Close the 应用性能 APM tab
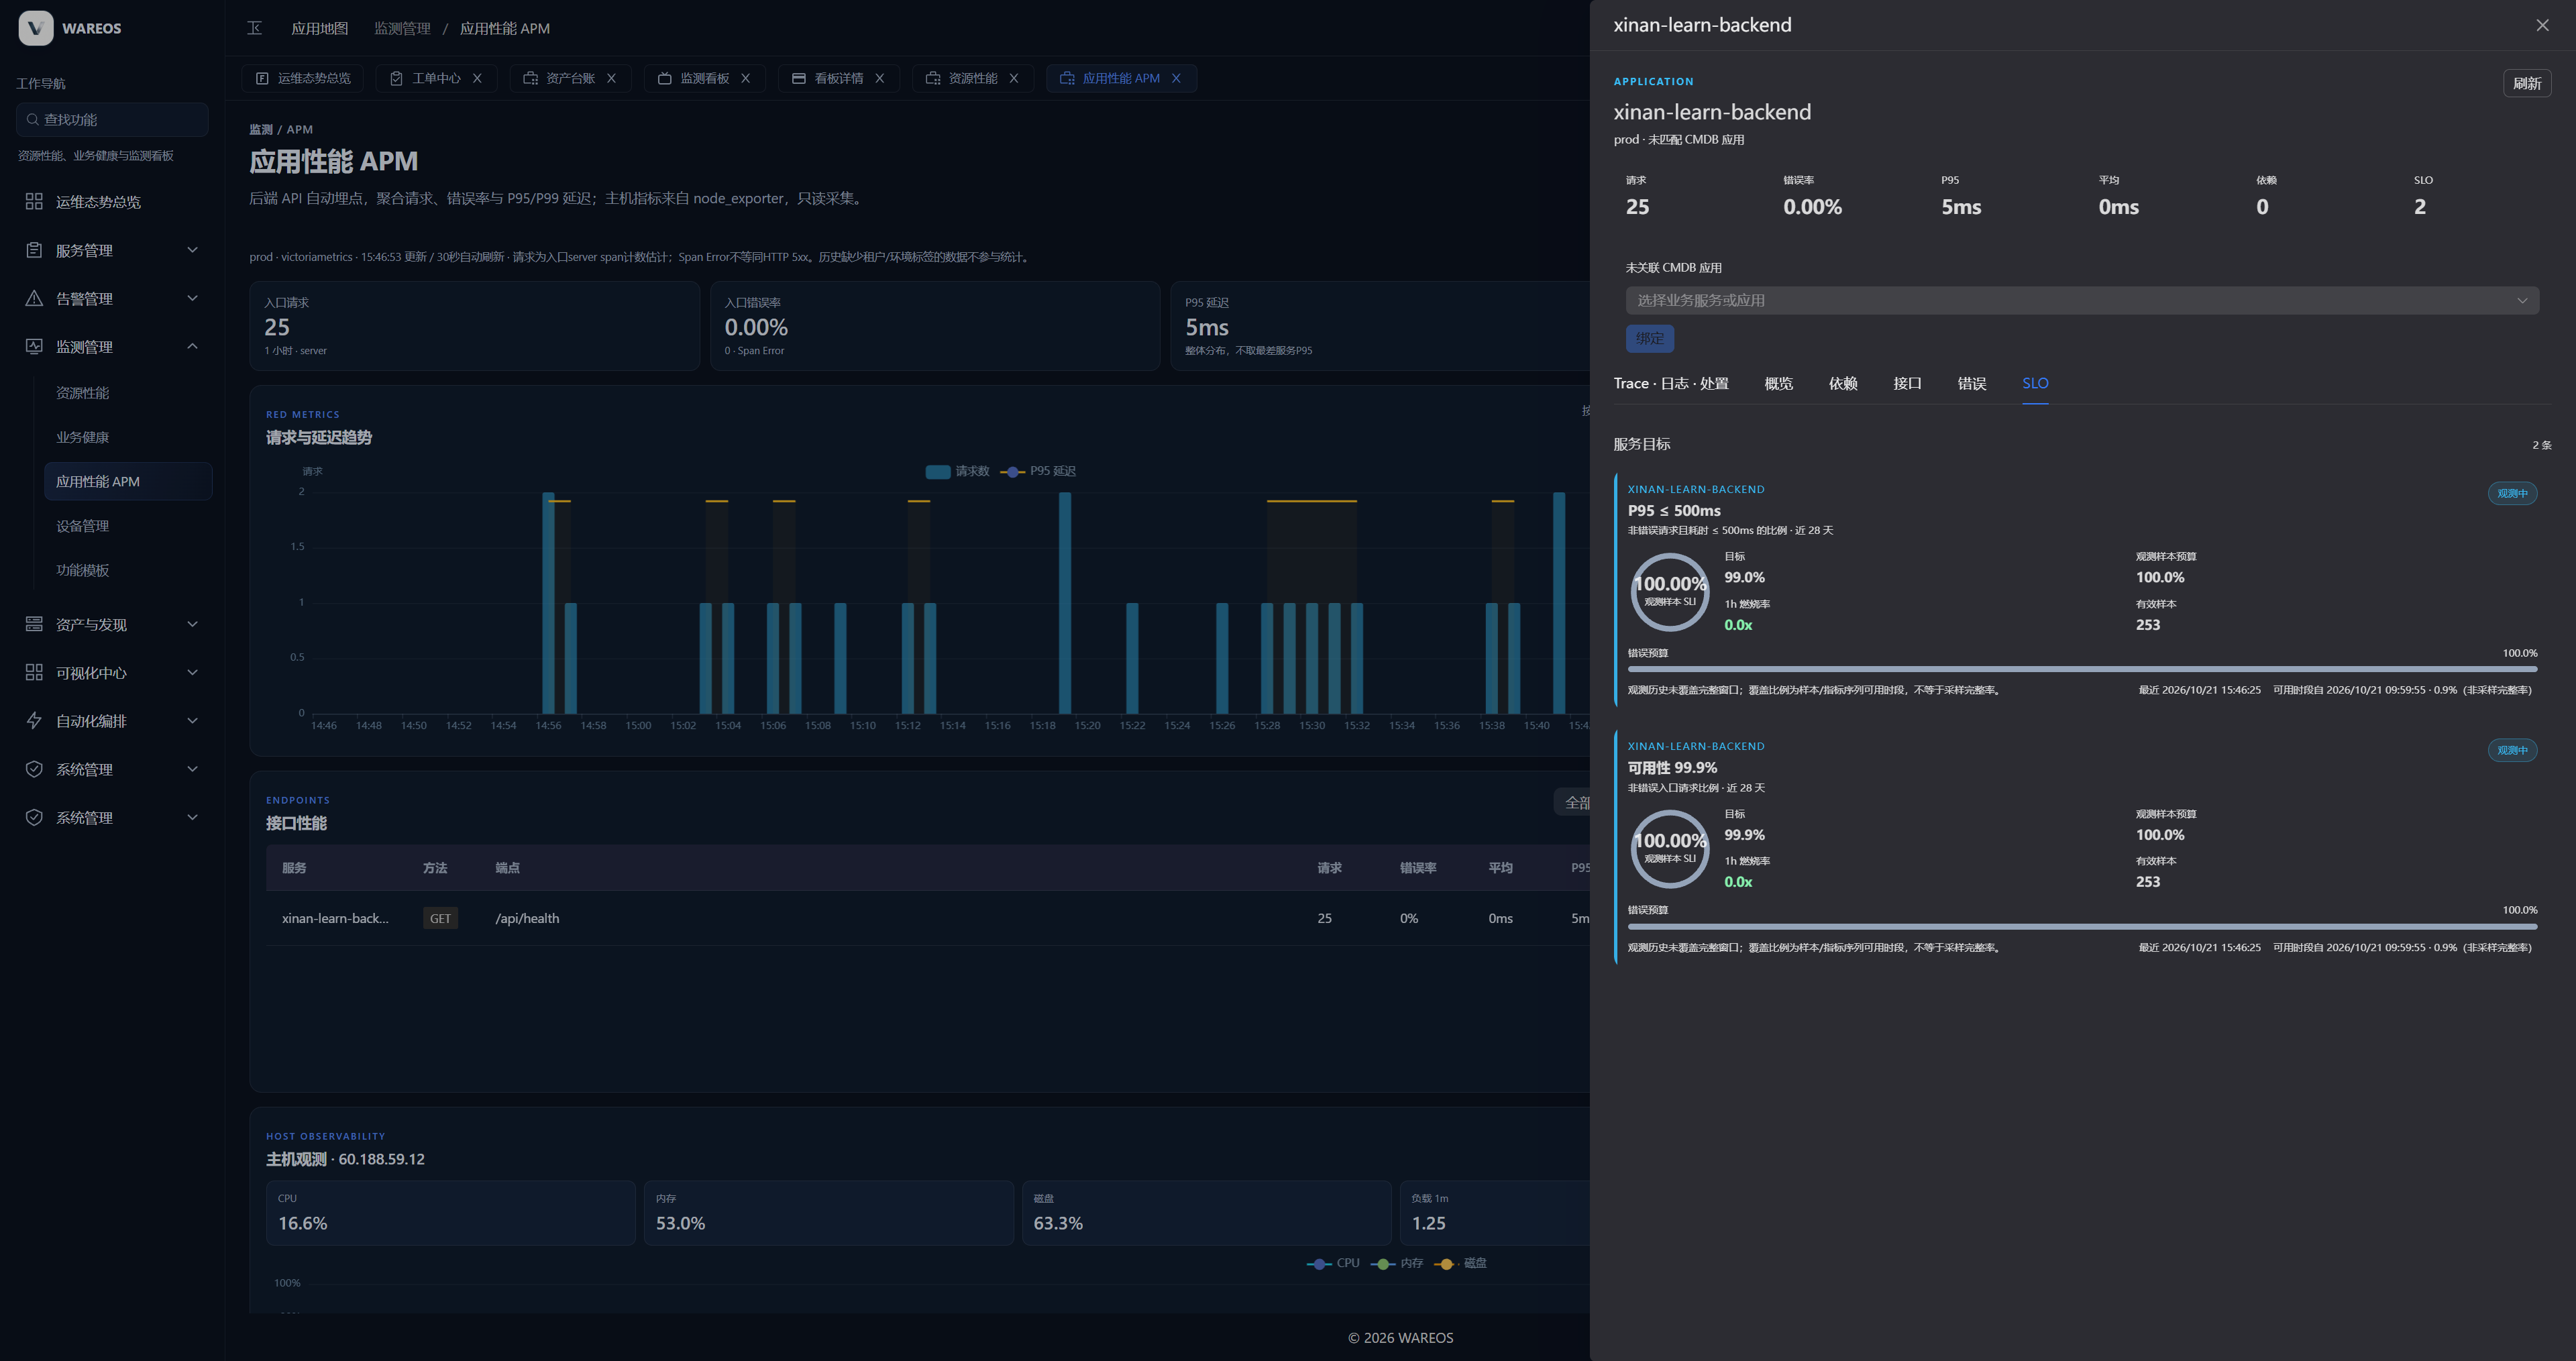 1176,78
